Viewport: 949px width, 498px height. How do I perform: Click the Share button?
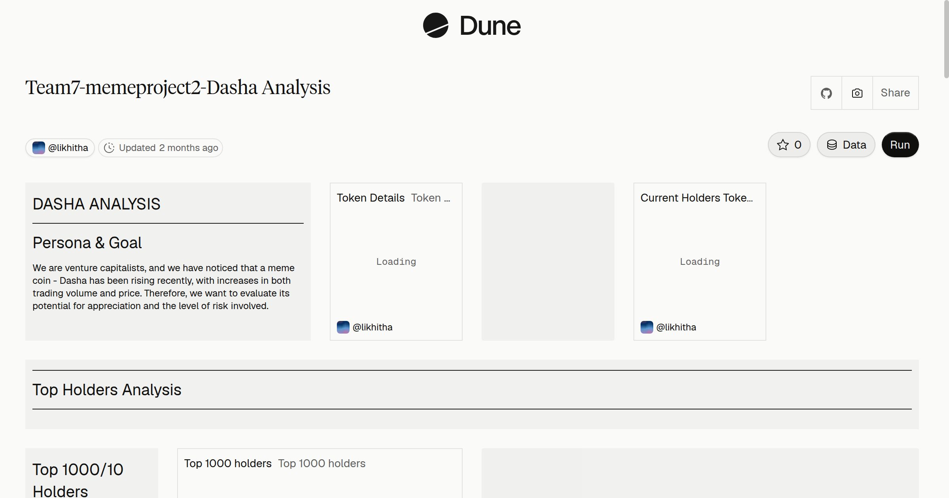895,93
